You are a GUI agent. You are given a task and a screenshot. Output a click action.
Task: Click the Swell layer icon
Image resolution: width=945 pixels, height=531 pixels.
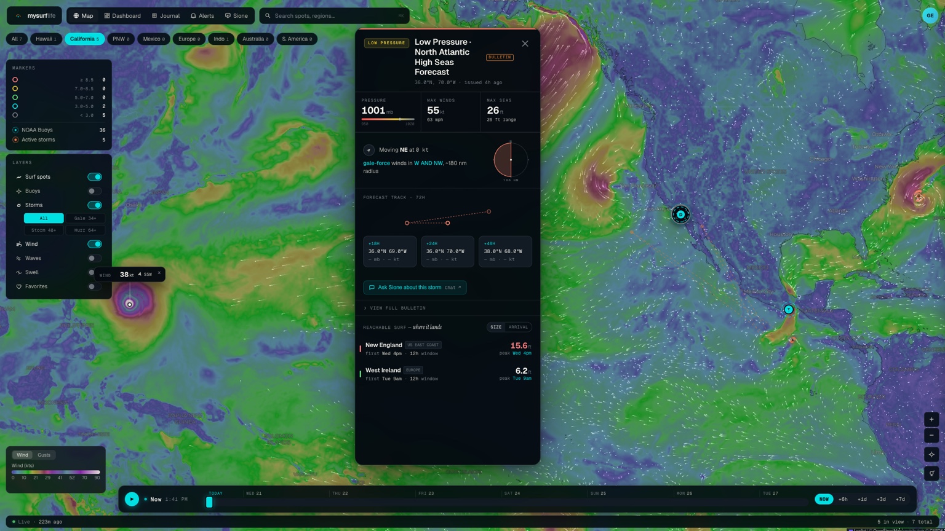point(18,272)
